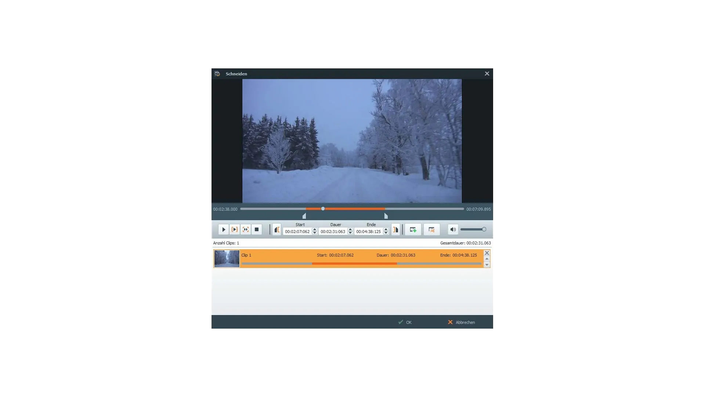Click the volume slider track
The image size is (705, 397).
pyautogui.click(x=471, y=229)
